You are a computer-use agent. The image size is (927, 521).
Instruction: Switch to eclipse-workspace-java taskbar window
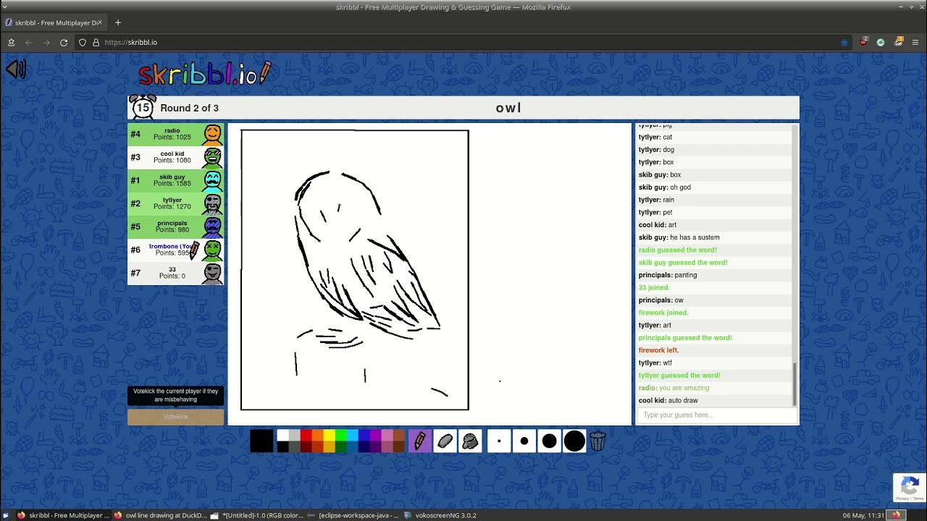click(353, 515)
